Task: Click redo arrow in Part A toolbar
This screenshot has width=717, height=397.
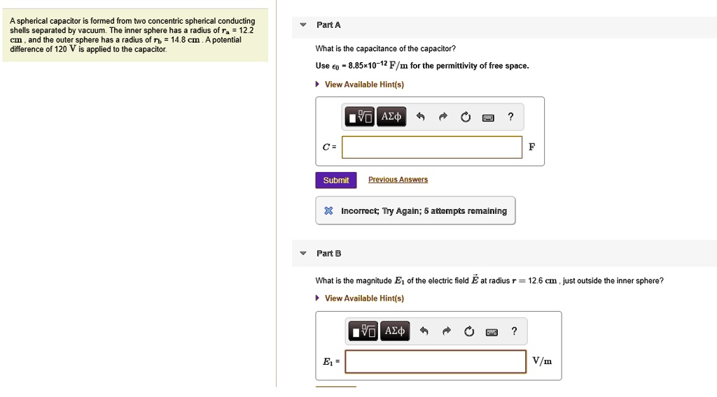Action: pyautogui.click(x=443, y=117)
